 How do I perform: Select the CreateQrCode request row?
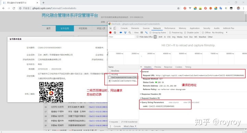tap(123, 81)
